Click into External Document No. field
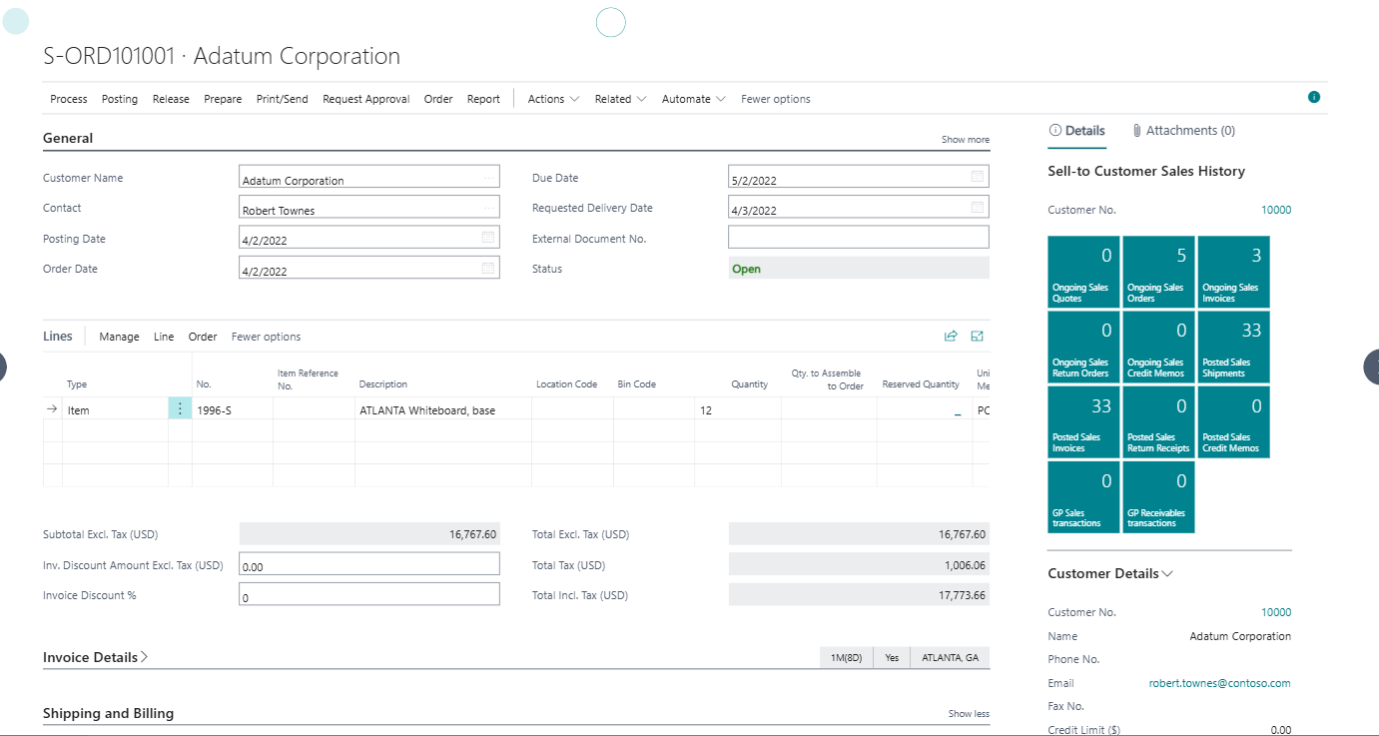The height and width of the screenshot is (736, 1379). pyautogui.click(x=858, y=237)
